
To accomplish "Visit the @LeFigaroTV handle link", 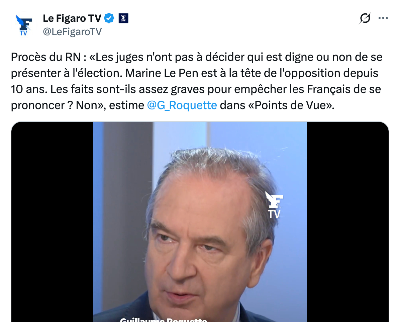I will coord(72,32).
